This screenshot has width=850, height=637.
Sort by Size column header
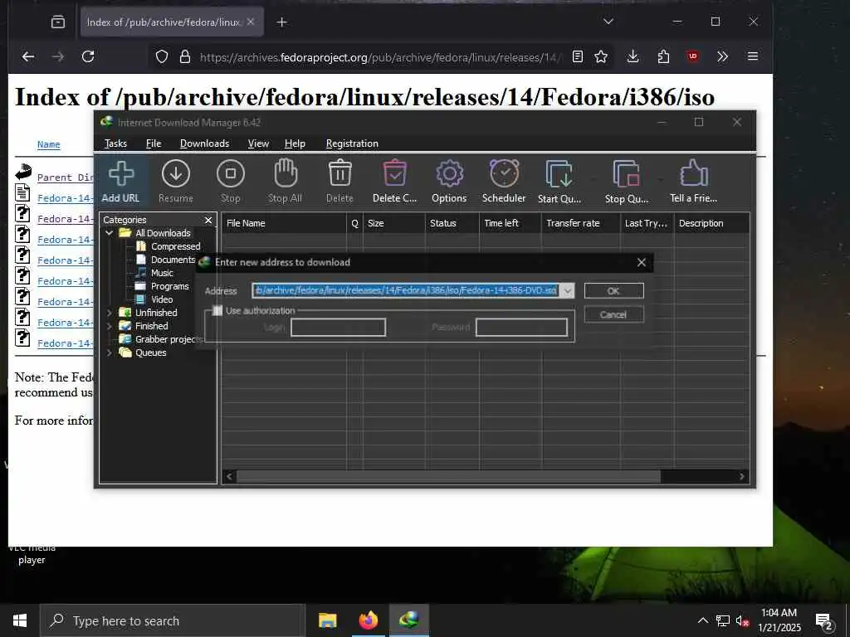(394, 223)
